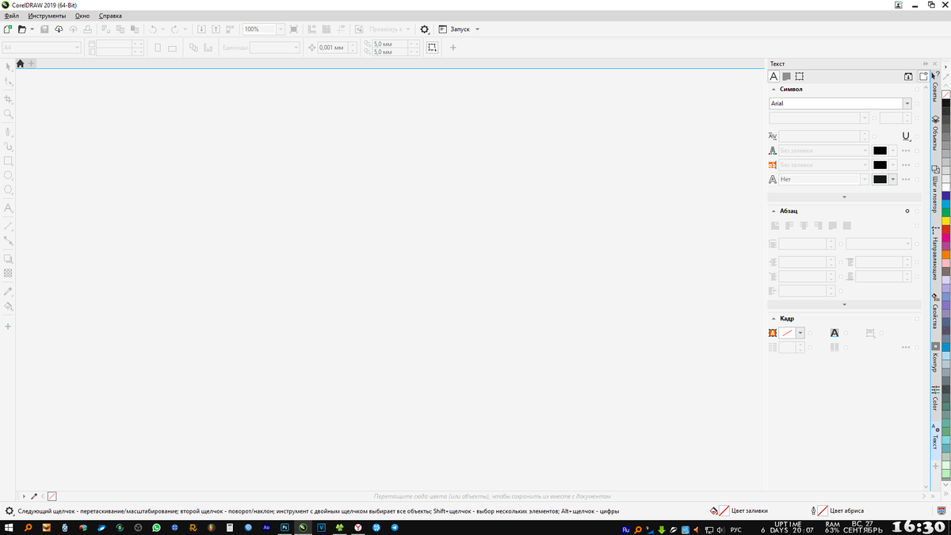Click the quick customize plus in toolbox
Viewport: 951px width, 535px height.
[8, 327]
